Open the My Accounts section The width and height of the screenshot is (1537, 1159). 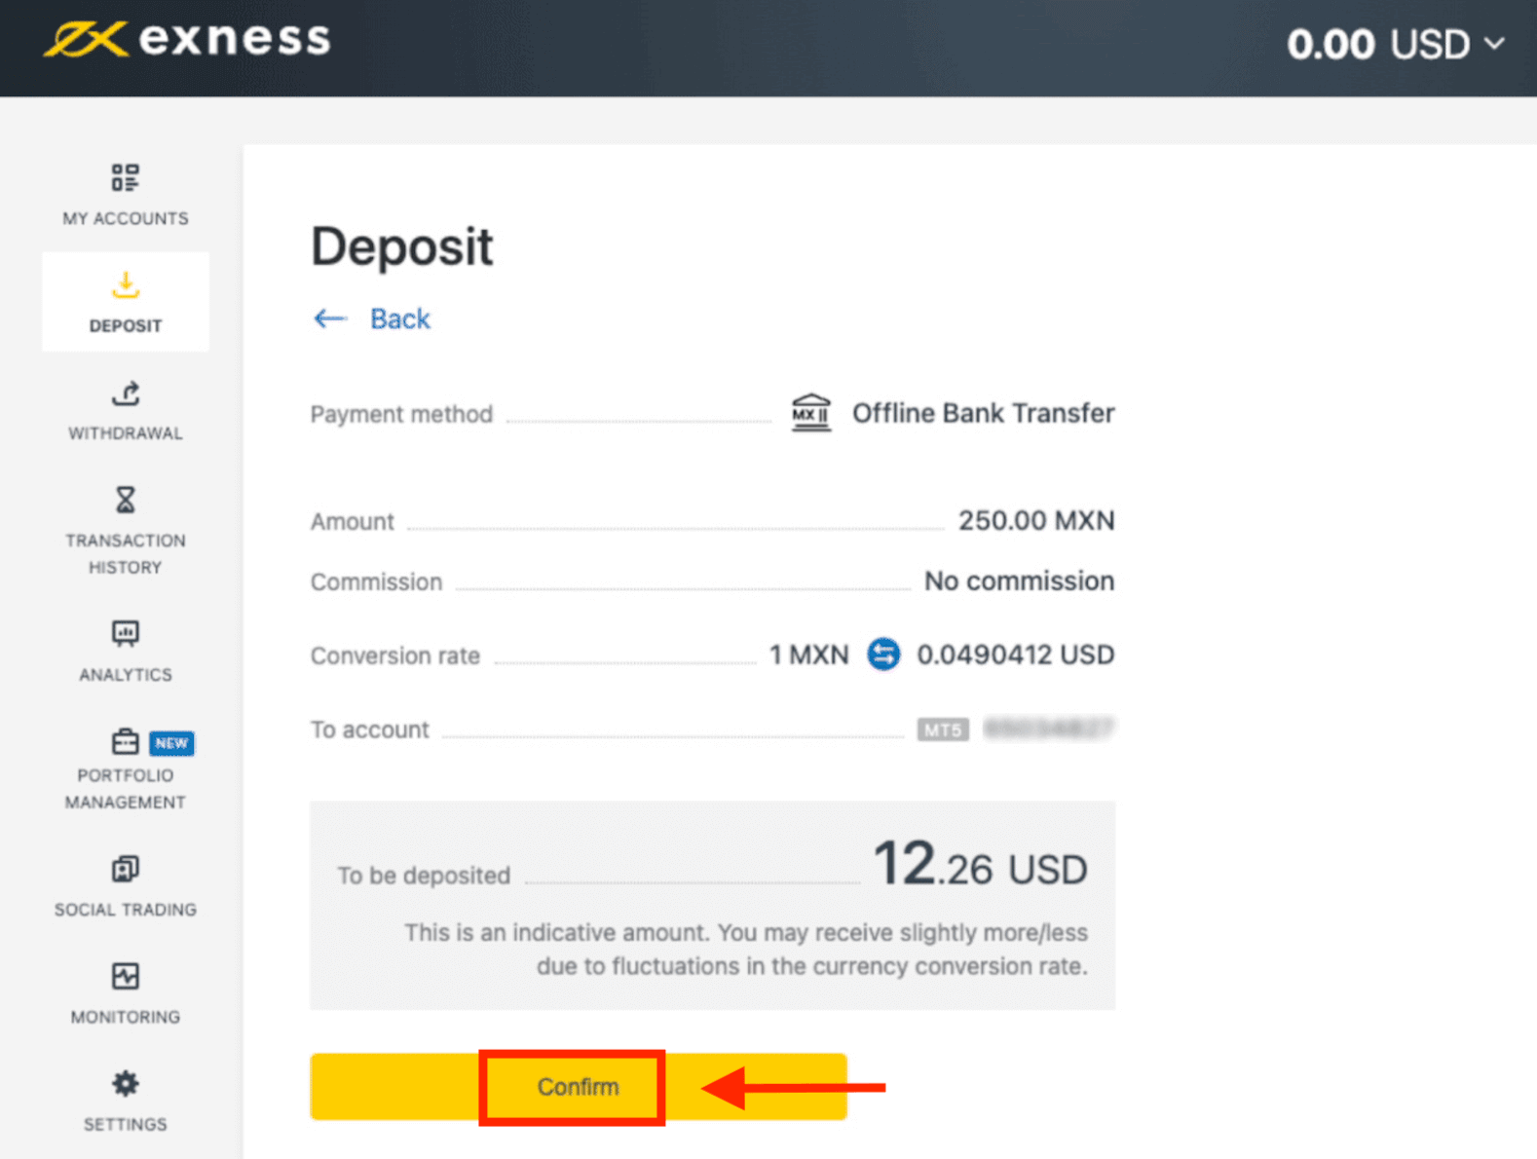125,195
